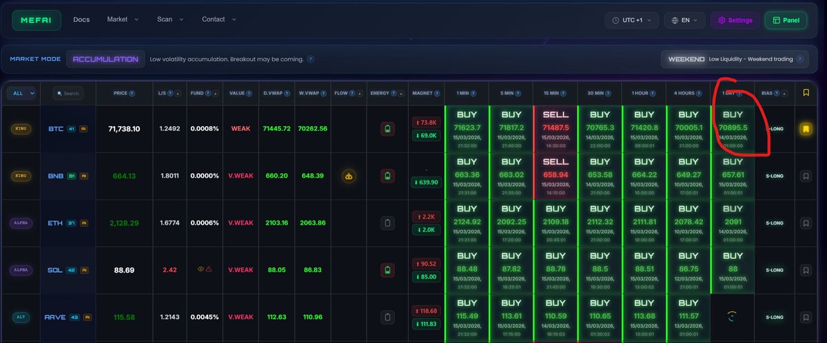This screenshot has width=827, height=343.
Task: Click the ALPHA tag on ETH row
Action: click(x=20, y=223)
